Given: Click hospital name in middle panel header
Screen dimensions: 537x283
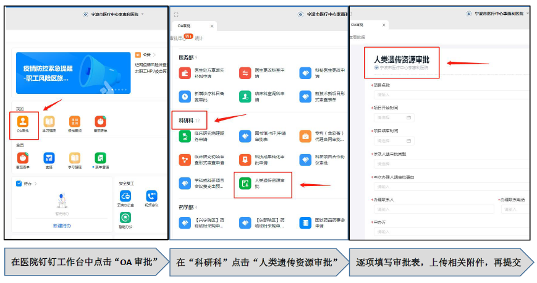Looking at the screenshot, I should coord(327,14).
